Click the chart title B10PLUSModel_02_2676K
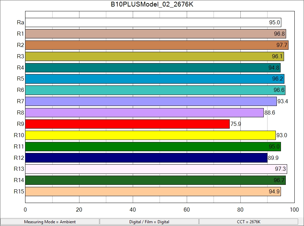This screenshot has height=226, width=304. 152,5
